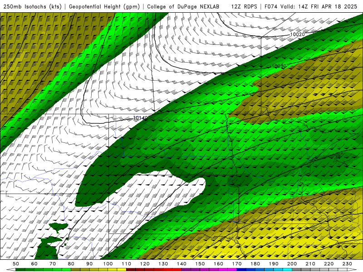Click the 80 value on the color scale
363x272 pixels.
pyautogui.click(x=71, y=264)
